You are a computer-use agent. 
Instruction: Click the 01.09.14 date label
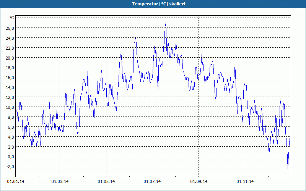coord(199,181)
